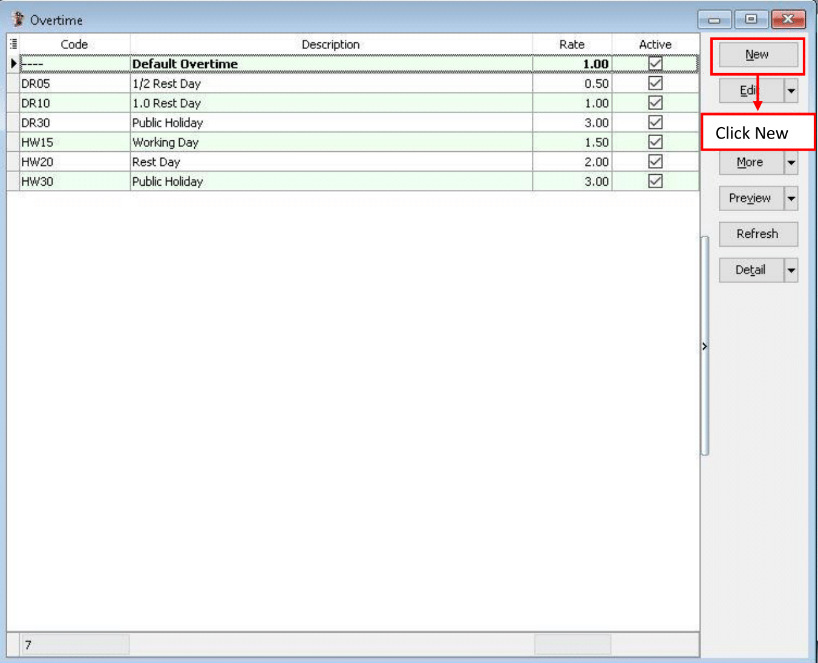Image resolution: width=818 pixels, height=663 pixels.
Task: Expand the Detail dropdown arrow
Action: point(791,270)
